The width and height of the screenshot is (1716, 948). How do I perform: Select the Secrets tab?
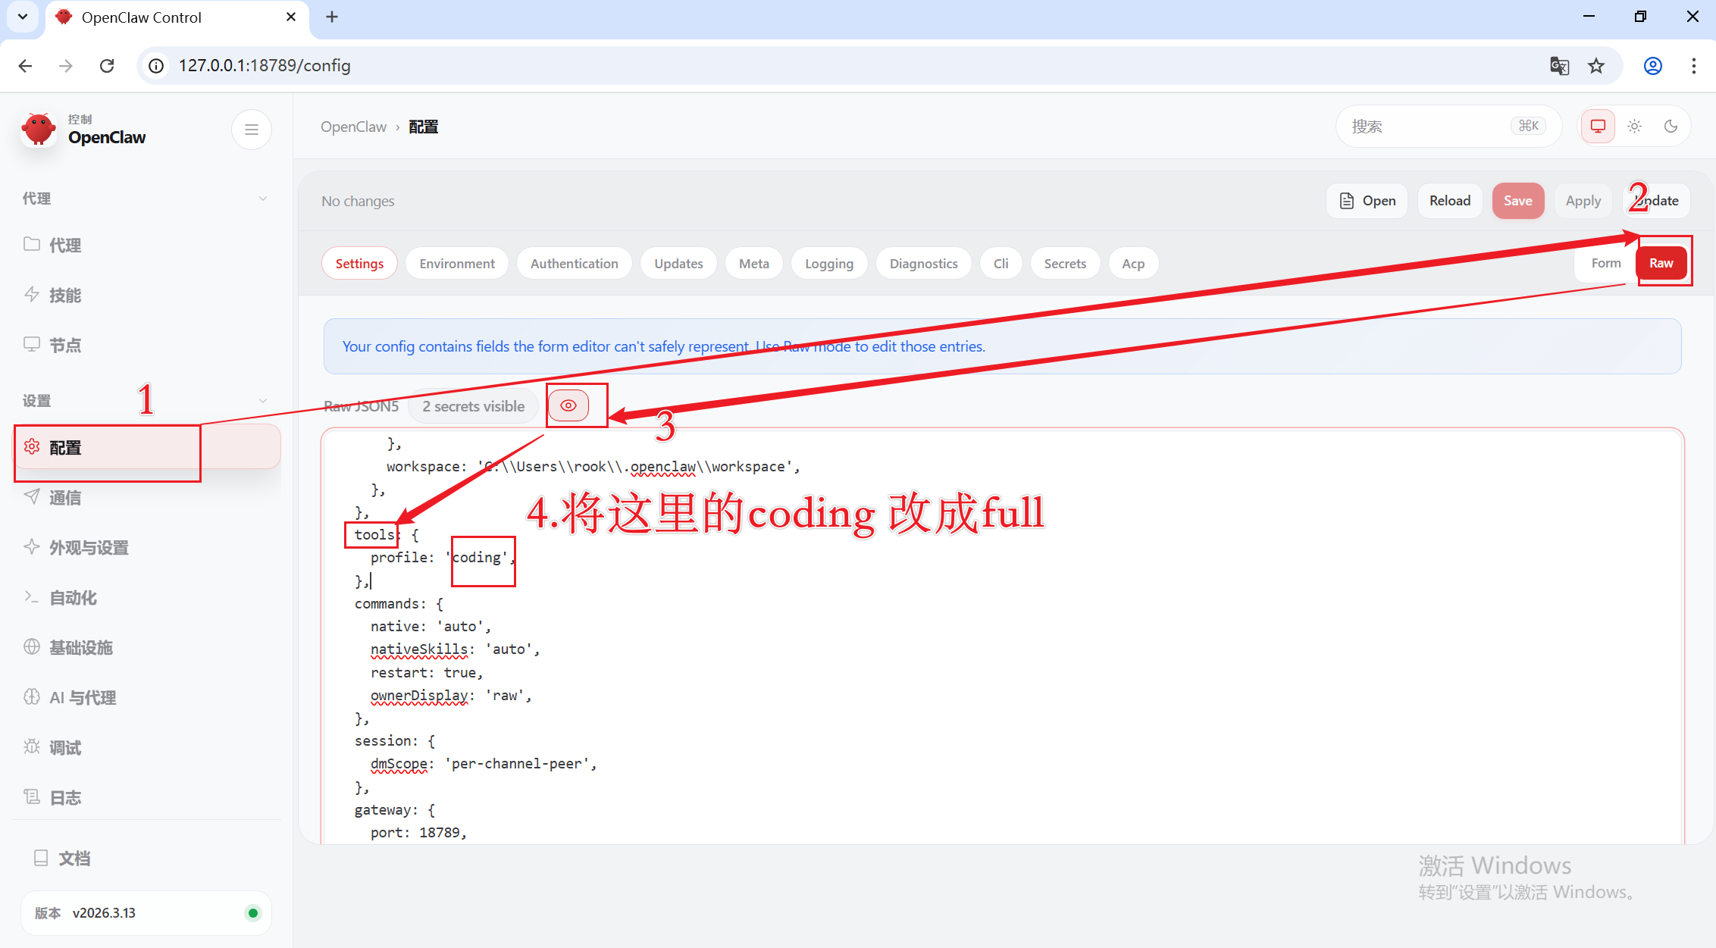point(1065,263)
